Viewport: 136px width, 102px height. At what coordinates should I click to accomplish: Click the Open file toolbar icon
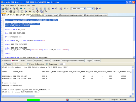[x=3, y=9]
